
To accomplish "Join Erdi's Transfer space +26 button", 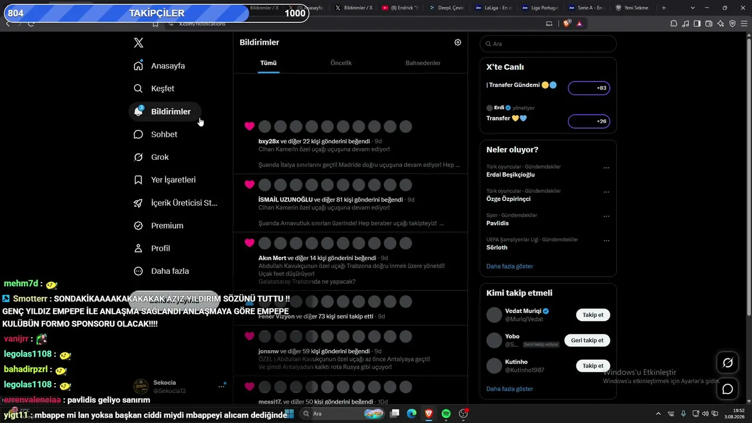I will click(x=589, y=122).
